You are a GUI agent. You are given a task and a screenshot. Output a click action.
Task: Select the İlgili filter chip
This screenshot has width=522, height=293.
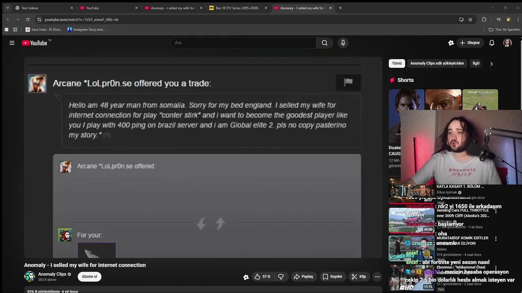[x=476, y=63]
